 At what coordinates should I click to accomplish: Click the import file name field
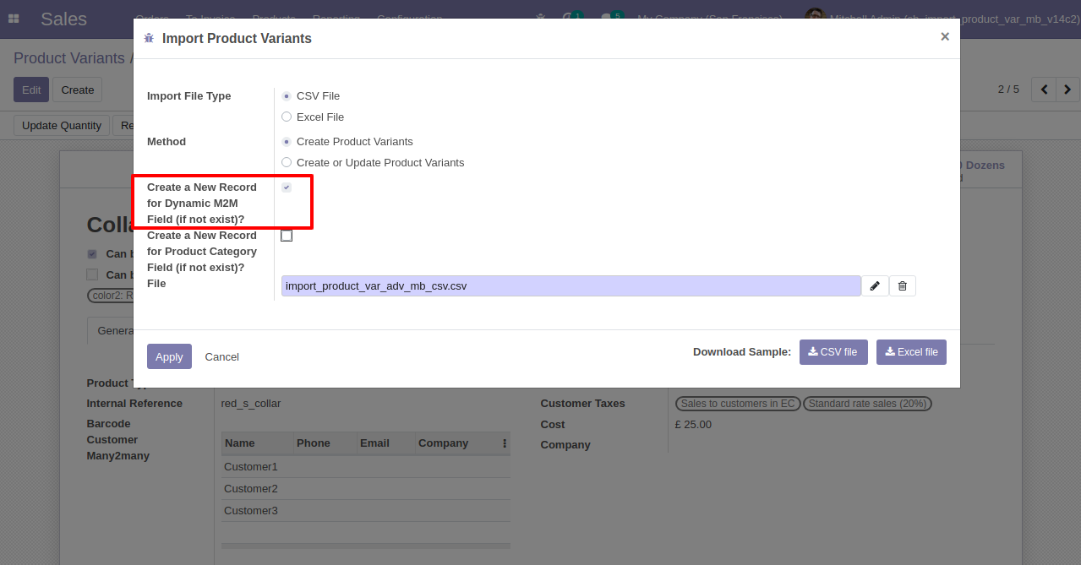pyautogui.click(x=571, y=286)
